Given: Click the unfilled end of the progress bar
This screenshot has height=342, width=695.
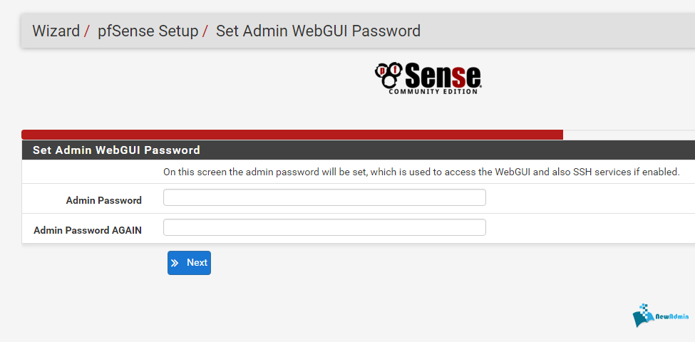Looking at the screenshot, I should coord(629,135).
